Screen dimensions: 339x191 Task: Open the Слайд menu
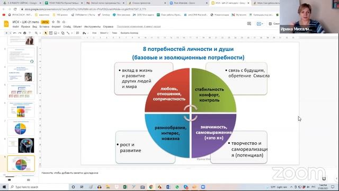pos(67,27)
